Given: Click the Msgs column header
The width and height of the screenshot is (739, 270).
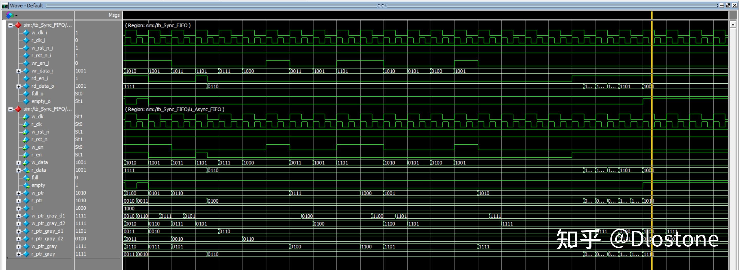Looking at the screenshot, I should coord(114,15).
